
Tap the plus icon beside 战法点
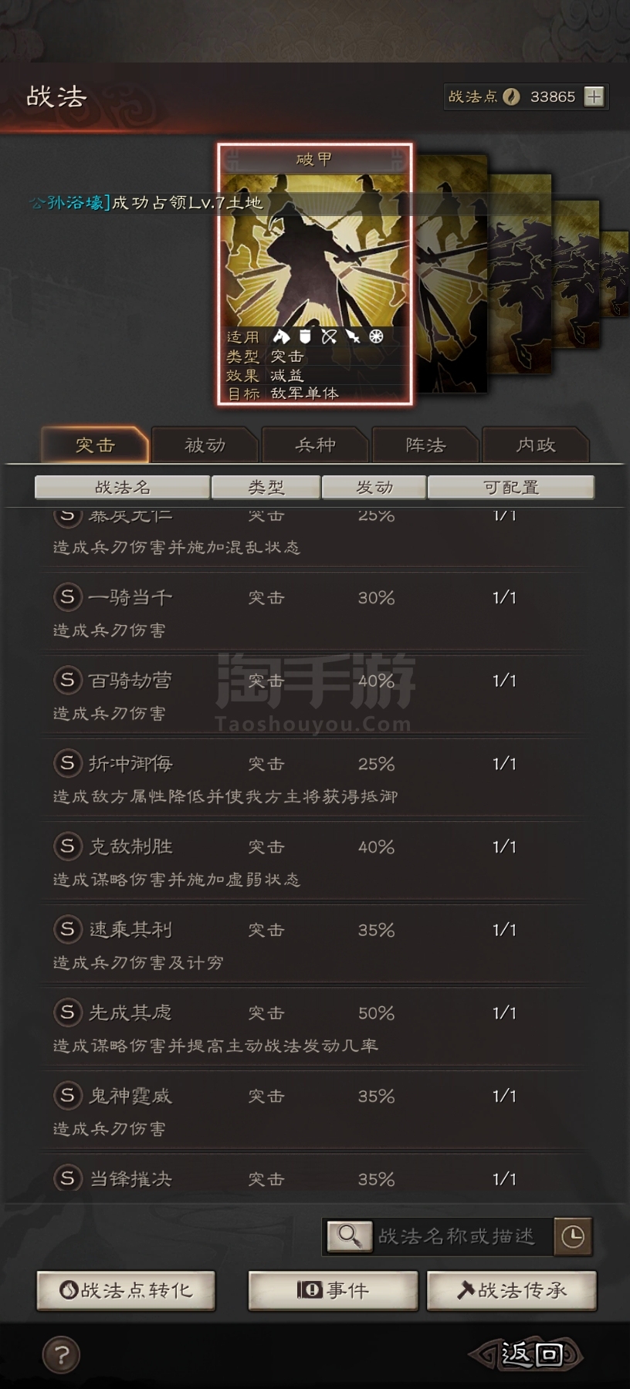tap(594, 96)
